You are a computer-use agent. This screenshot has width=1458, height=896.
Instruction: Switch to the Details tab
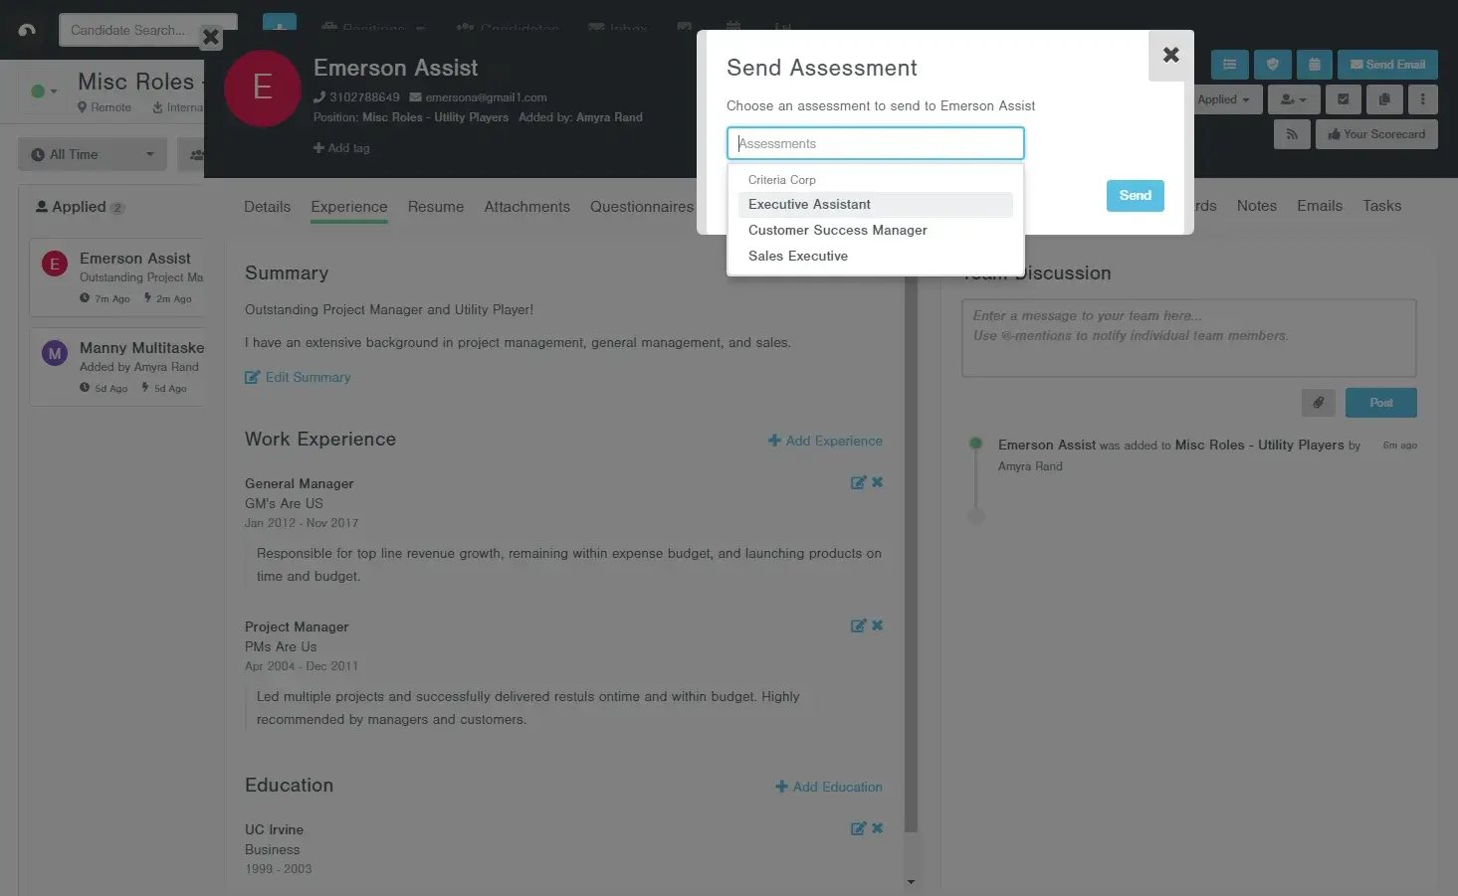pos(268,207)
